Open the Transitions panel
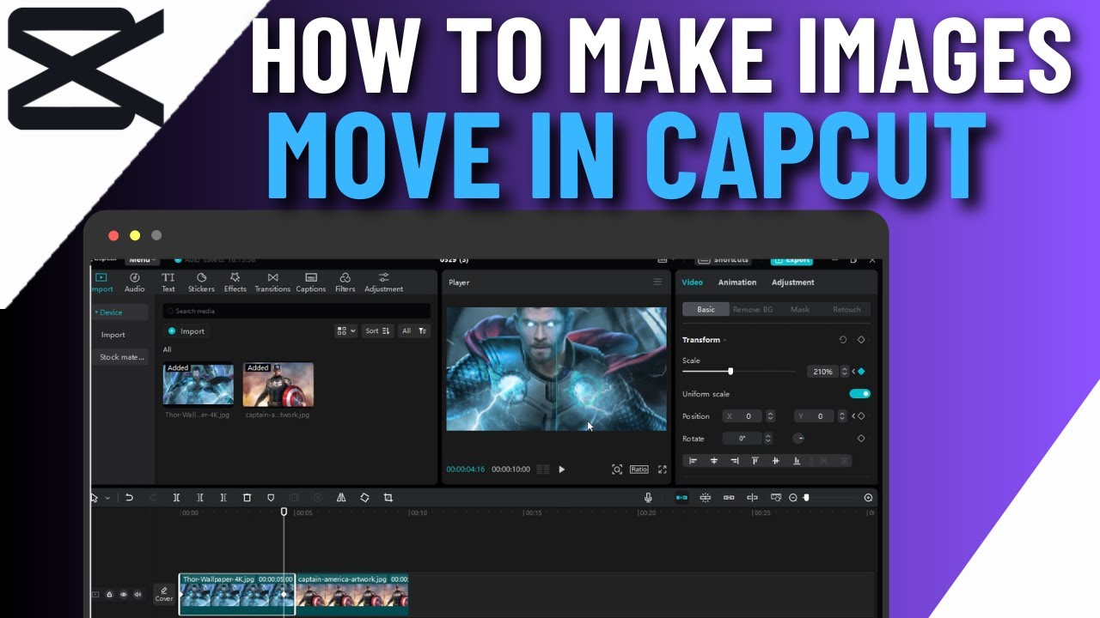This screenshot has height=618, width=1100. (272, 282)
